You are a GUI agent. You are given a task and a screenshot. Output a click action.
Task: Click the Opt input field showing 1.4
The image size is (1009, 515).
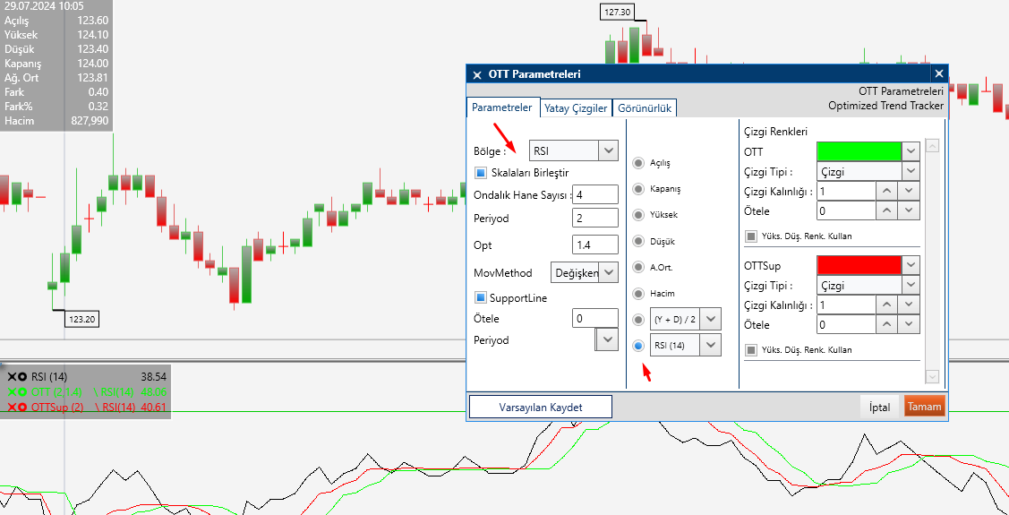click(x=594, y=245)
